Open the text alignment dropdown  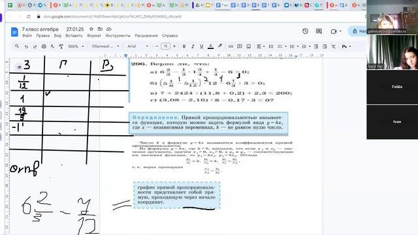(261, 46)
